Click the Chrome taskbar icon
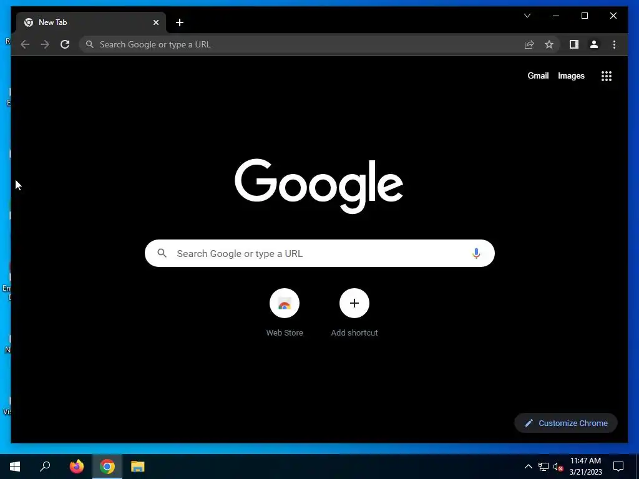Viewport: 639px width, 479px height. click(107, 467)
